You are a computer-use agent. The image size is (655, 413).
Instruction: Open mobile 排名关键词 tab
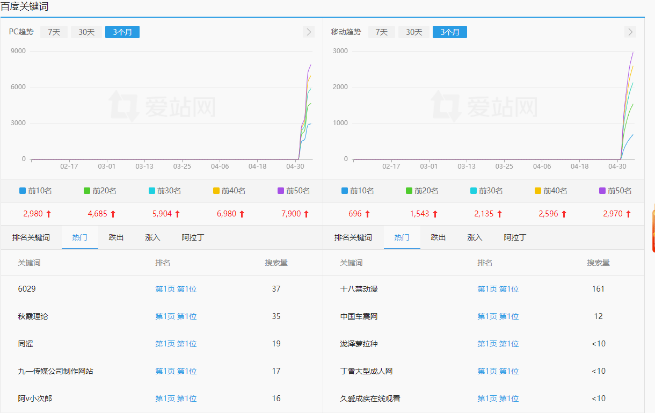click(x=353, y=237)
